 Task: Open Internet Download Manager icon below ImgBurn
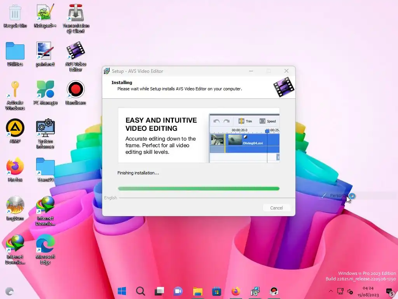point(15,250)
